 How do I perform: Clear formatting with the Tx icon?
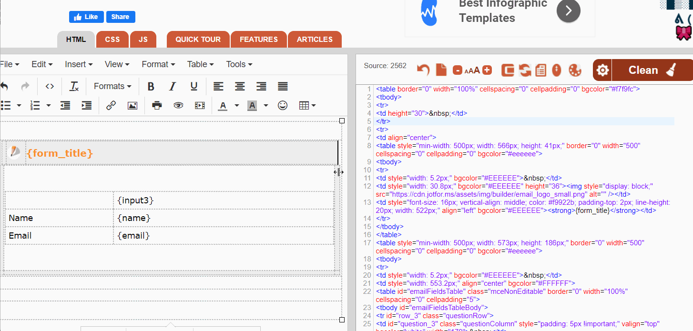[74, 86]
